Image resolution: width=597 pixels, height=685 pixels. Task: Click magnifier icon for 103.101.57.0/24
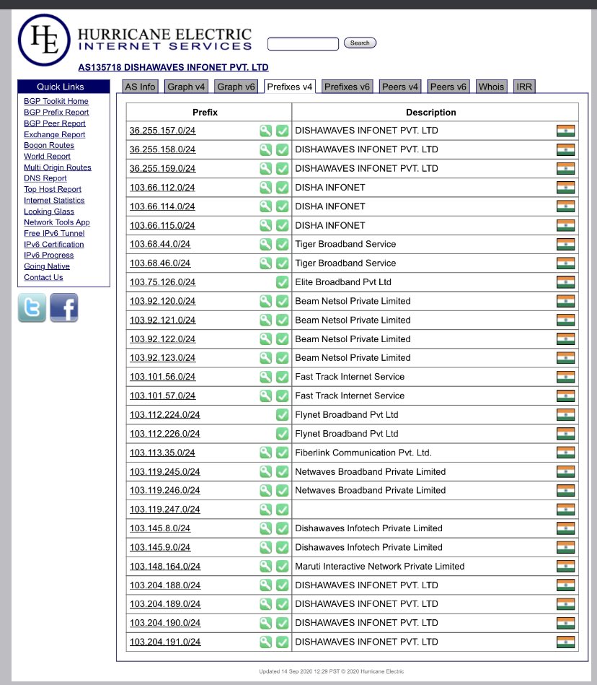266,396
